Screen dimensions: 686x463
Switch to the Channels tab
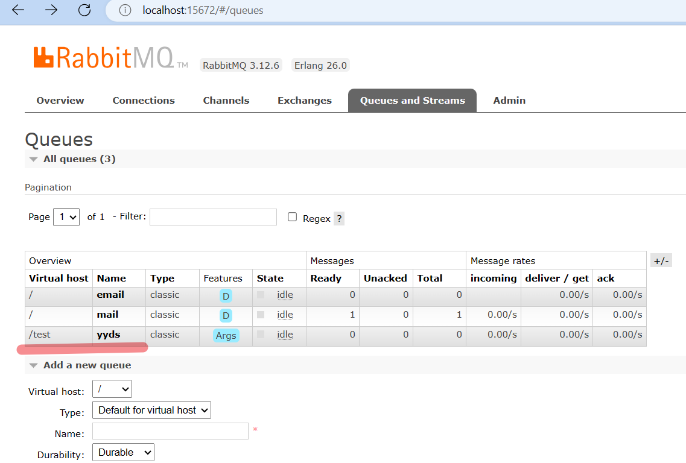226,100
